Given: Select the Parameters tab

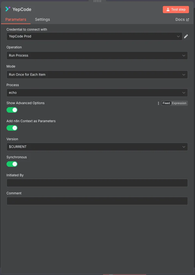Looking at the screenshot, I should [16, 19].
